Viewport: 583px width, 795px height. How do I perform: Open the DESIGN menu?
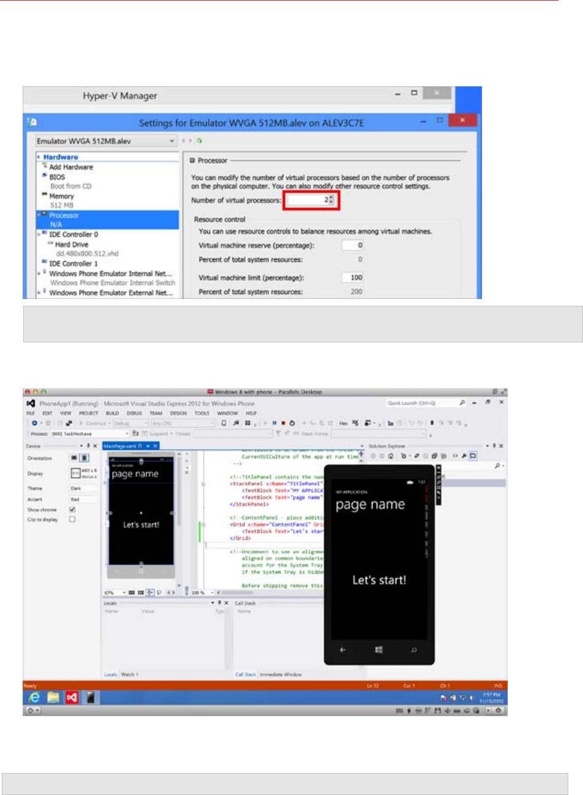[x=178, y=413]
